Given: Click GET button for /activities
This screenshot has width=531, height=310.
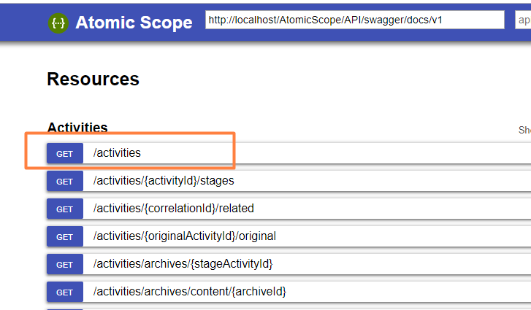Looking at the screenshot, I should (65, 153).
